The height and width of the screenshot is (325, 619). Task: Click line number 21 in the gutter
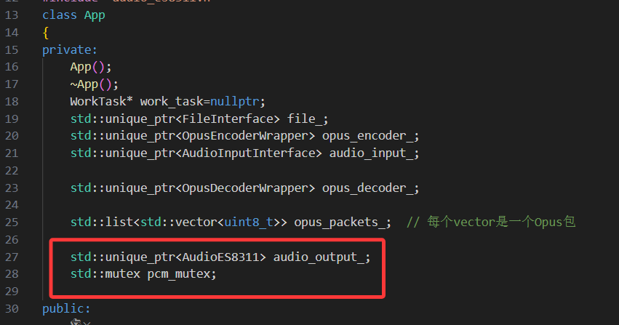[12, 153]
